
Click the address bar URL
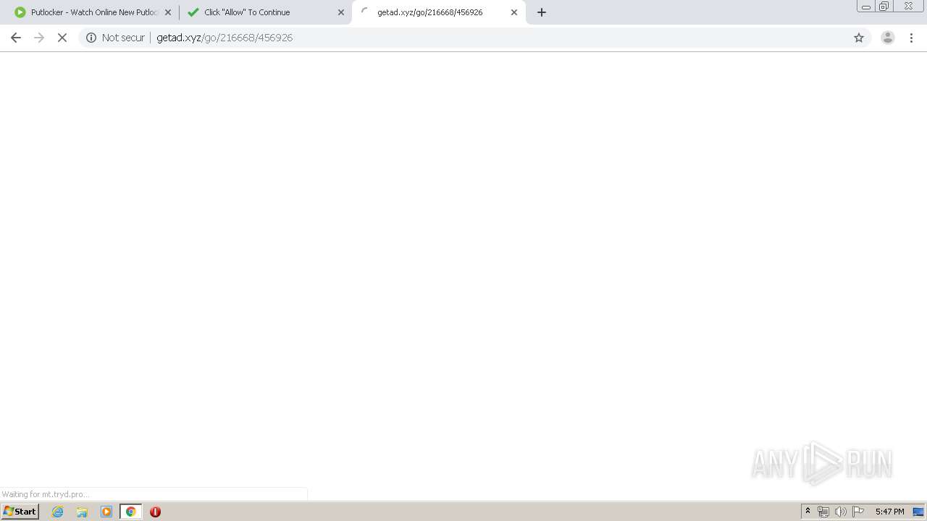coord(225,38)
